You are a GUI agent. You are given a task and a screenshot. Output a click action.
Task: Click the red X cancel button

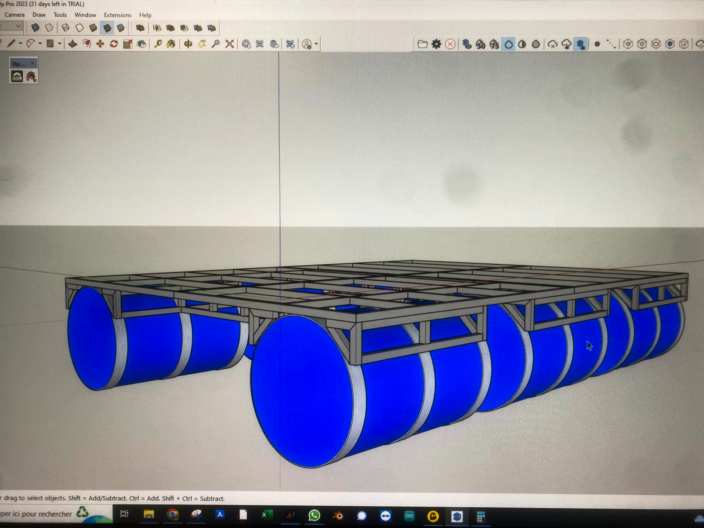[x=450, y=44]
